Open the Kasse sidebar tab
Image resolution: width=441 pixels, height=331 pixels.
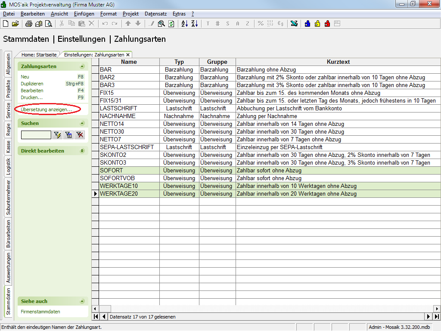point(8,147)
